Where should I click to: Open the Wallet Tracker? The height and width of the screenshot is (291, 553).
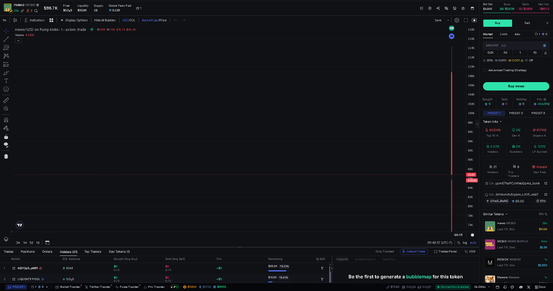67,287
